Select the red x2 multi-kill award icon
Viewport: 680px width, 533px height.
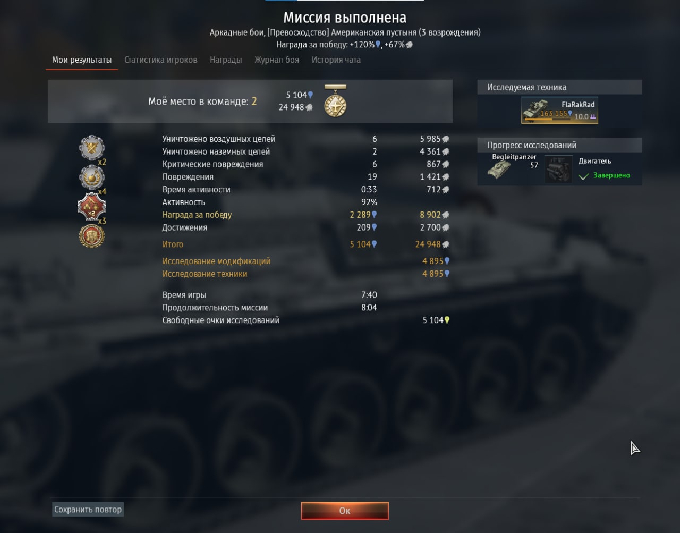point(92,207)
